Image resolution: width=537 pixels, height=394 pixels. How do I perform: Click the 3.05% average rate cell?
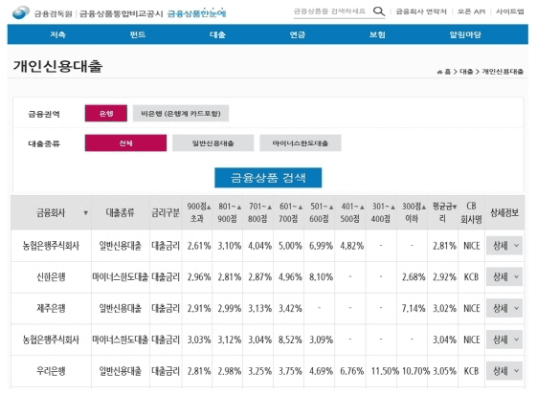coord(444,371)
